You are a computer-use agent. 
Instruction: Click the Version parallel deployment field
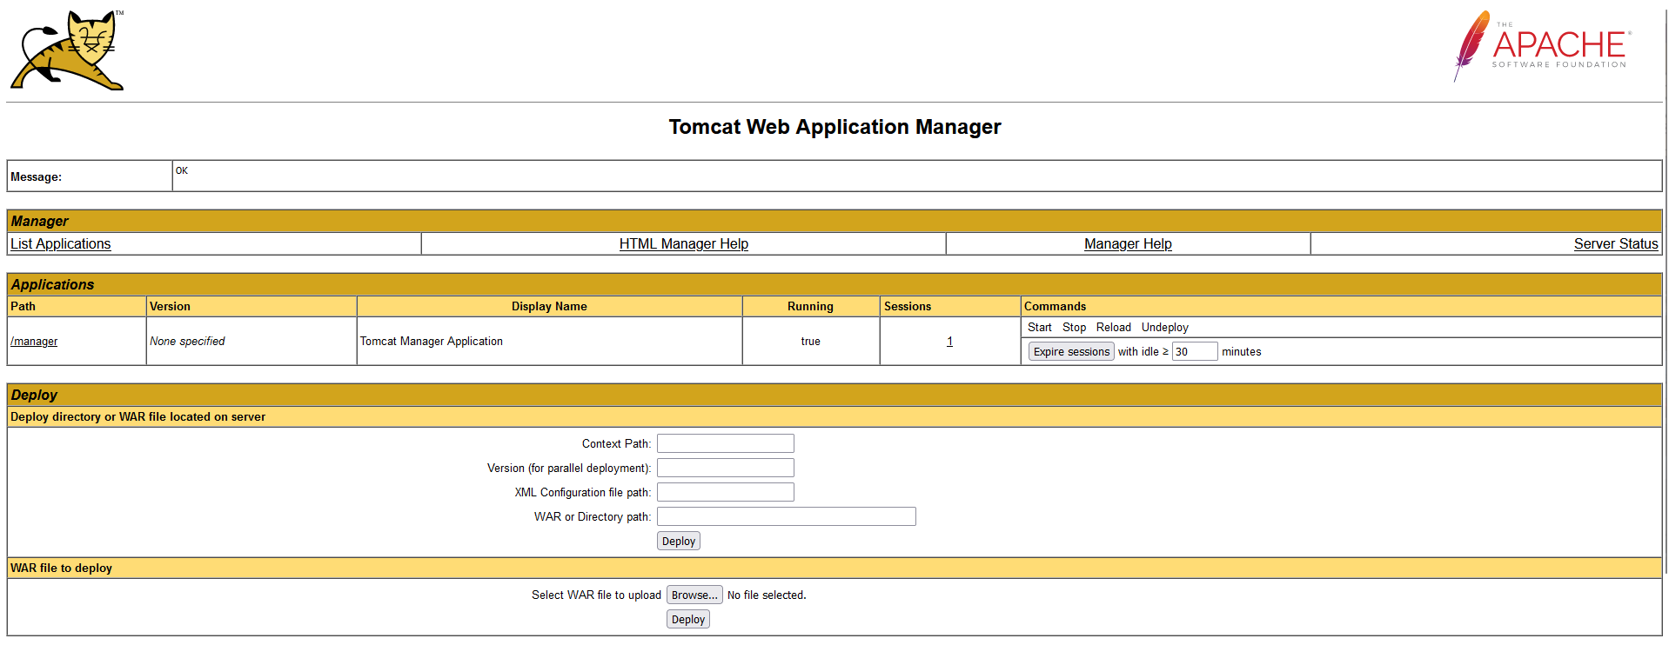(726, 468)
